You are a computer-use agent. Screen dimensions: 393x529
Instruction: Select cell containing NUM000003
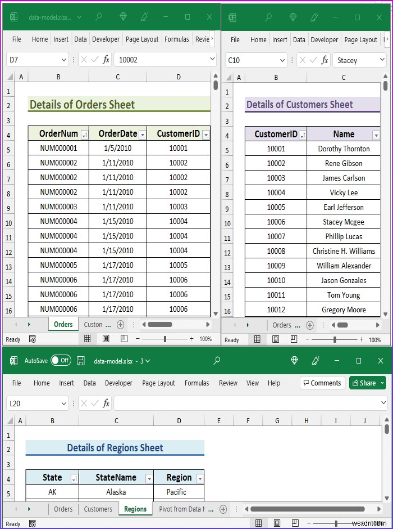pos(58,207)
